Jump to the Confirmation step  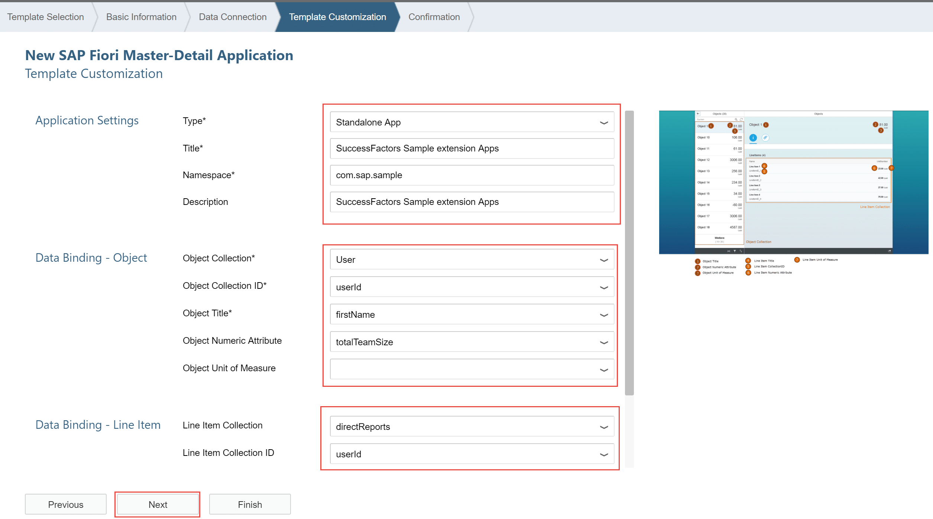[434, 17]
